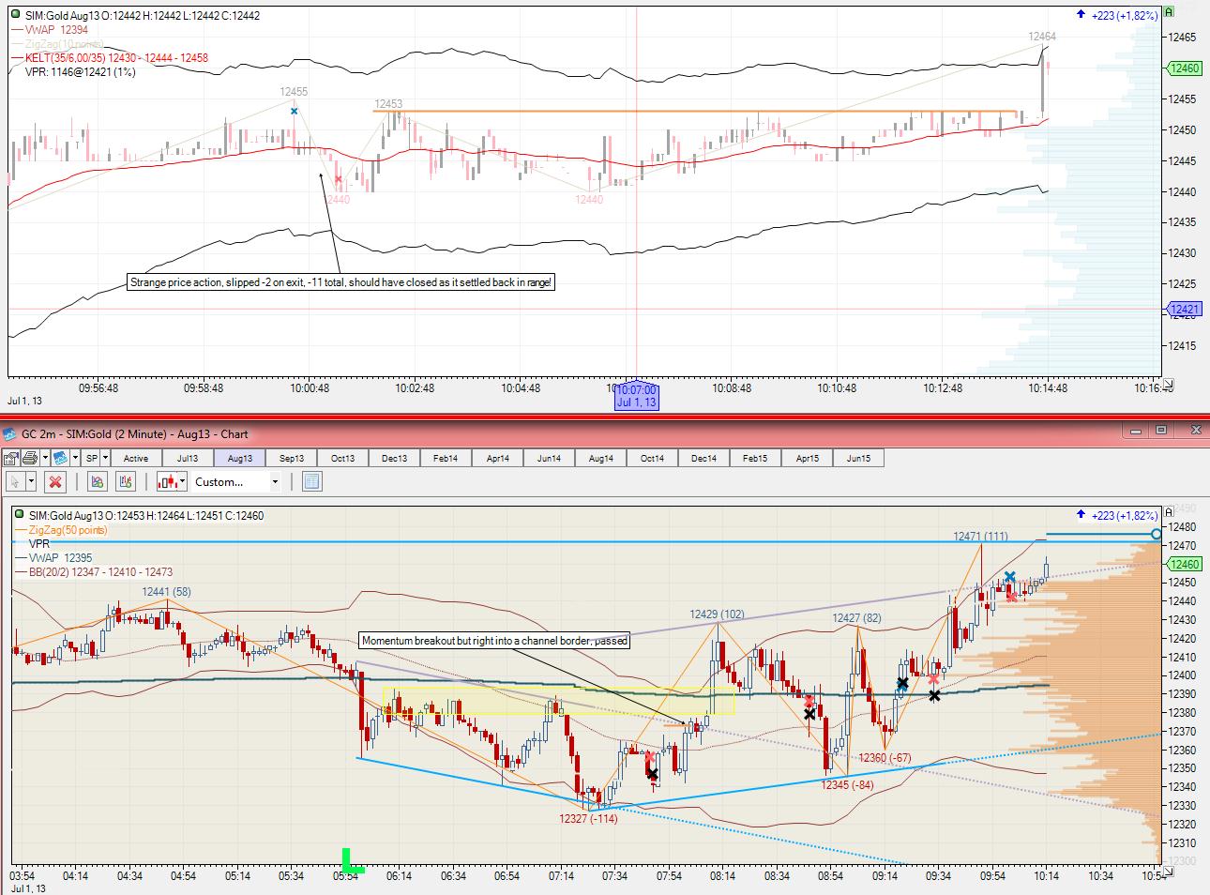Click the green L marker on time axis
The height and width of the screenshot is (895, 1210).
pos(352,860)
